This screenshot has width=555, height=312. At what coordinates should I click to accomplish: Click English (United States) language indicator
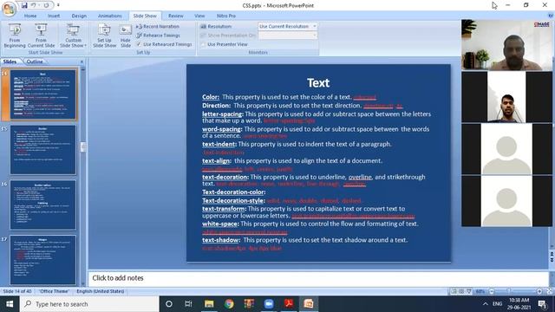(x=101, y=291)
